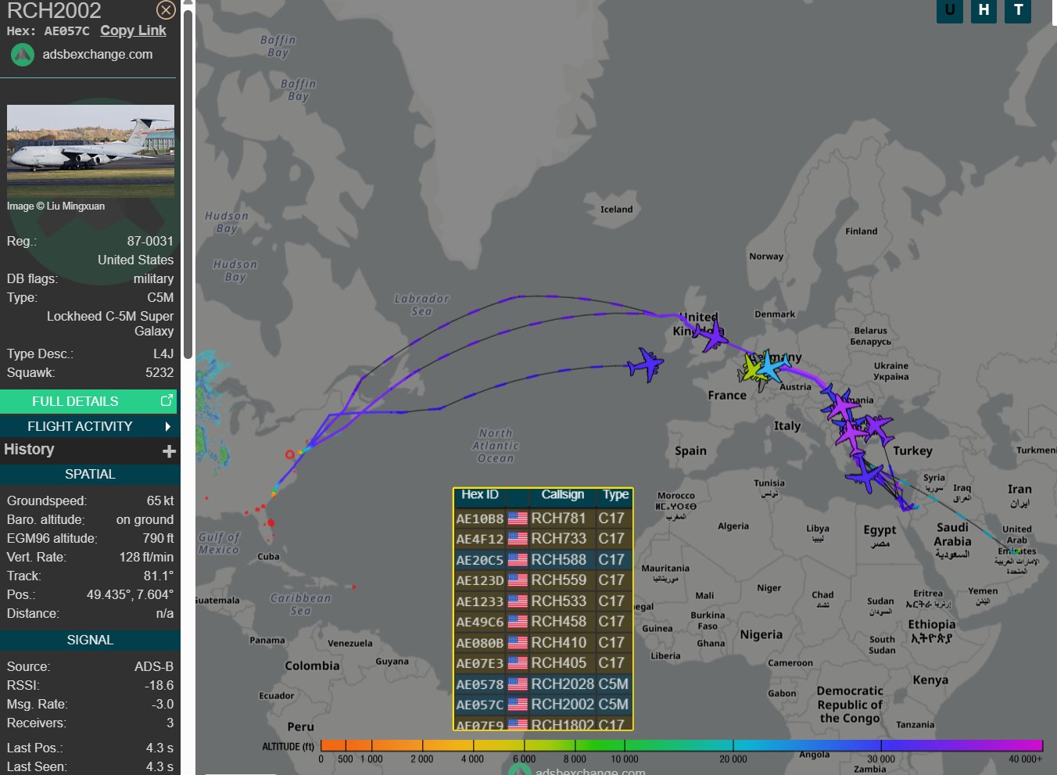This screenshot has width=1057, height=775.
Task: Click the Copy Link link
Action: pyautogui.click(x=133, y=30)
